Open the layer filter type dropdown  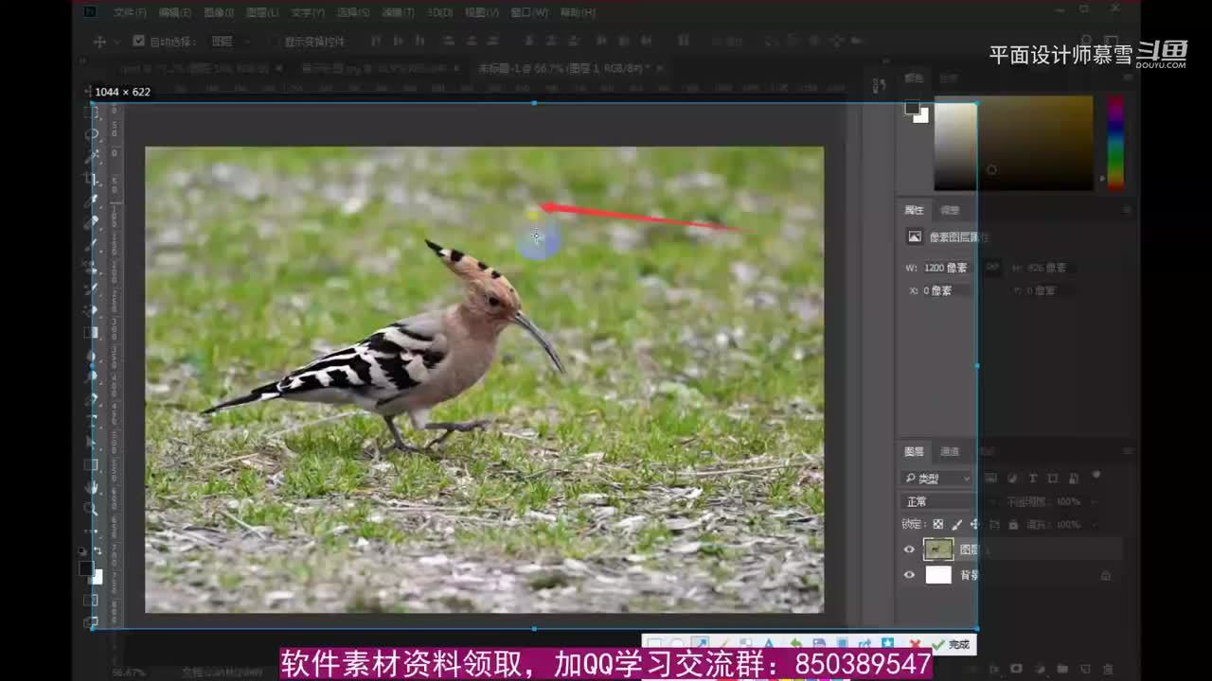937,479
